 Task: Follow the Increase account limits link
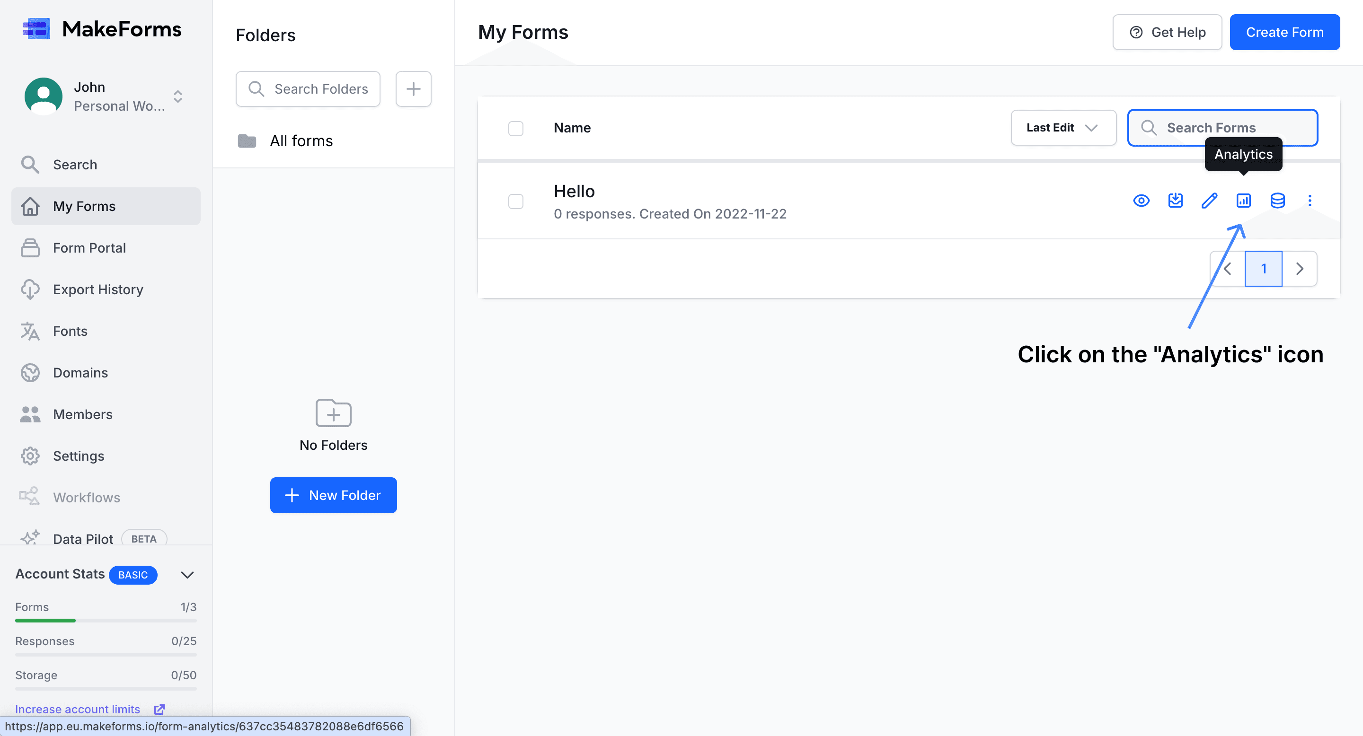(78, 709)
